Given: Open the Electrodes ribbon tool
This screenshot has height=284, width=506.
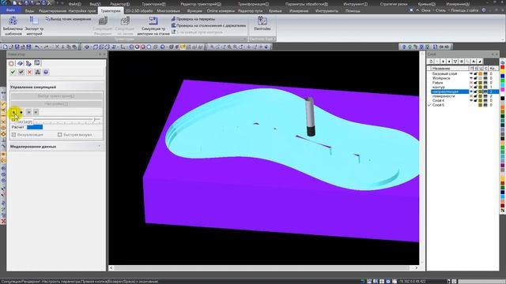Looking at the screenshot, I should (x=262, y=24).
